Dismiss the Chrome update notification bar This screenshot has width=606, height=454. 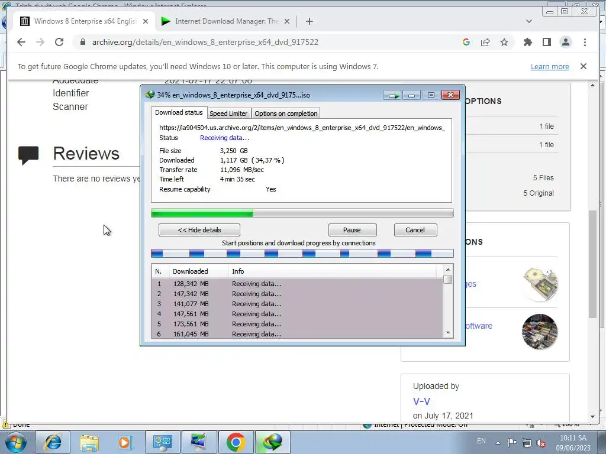point(584,66)
